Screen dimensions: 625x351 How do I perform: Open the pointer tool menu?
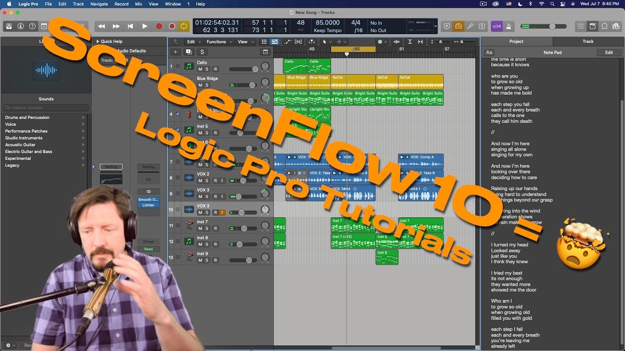[x=326, y=42]
